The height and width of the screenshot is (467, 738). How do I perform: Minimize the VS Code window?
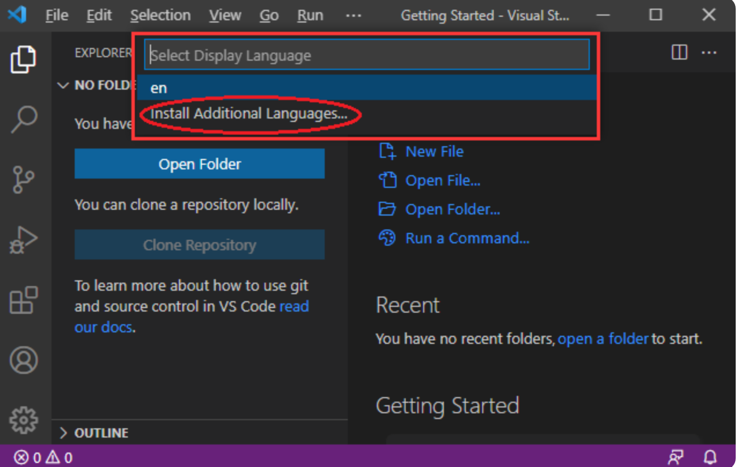tap(603, 15)
